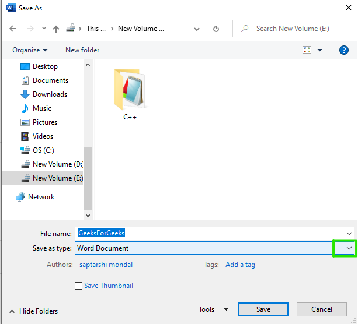Open help with the question mark

click(x=343, y=50)
